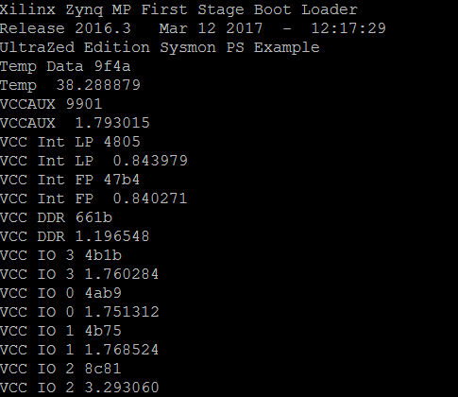458x397 pixels.
Task: Click the 'VCCAUX 1.793015' line
Action: 75,123
